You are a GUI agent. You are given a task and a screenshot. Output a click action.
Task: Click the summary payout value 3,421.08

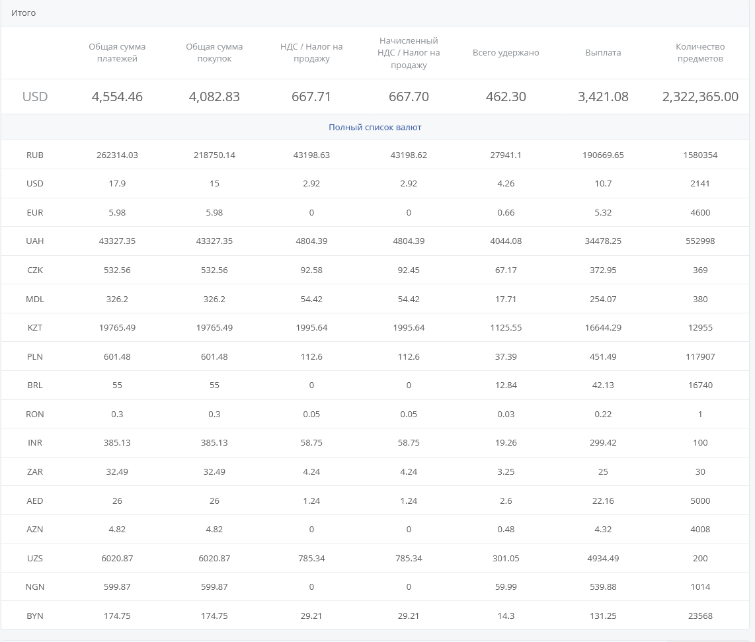tap(603, 97)
